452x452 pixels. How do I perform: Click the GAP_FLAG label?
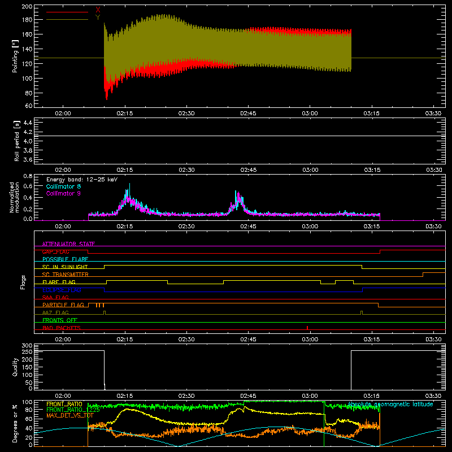click(55, 251)
